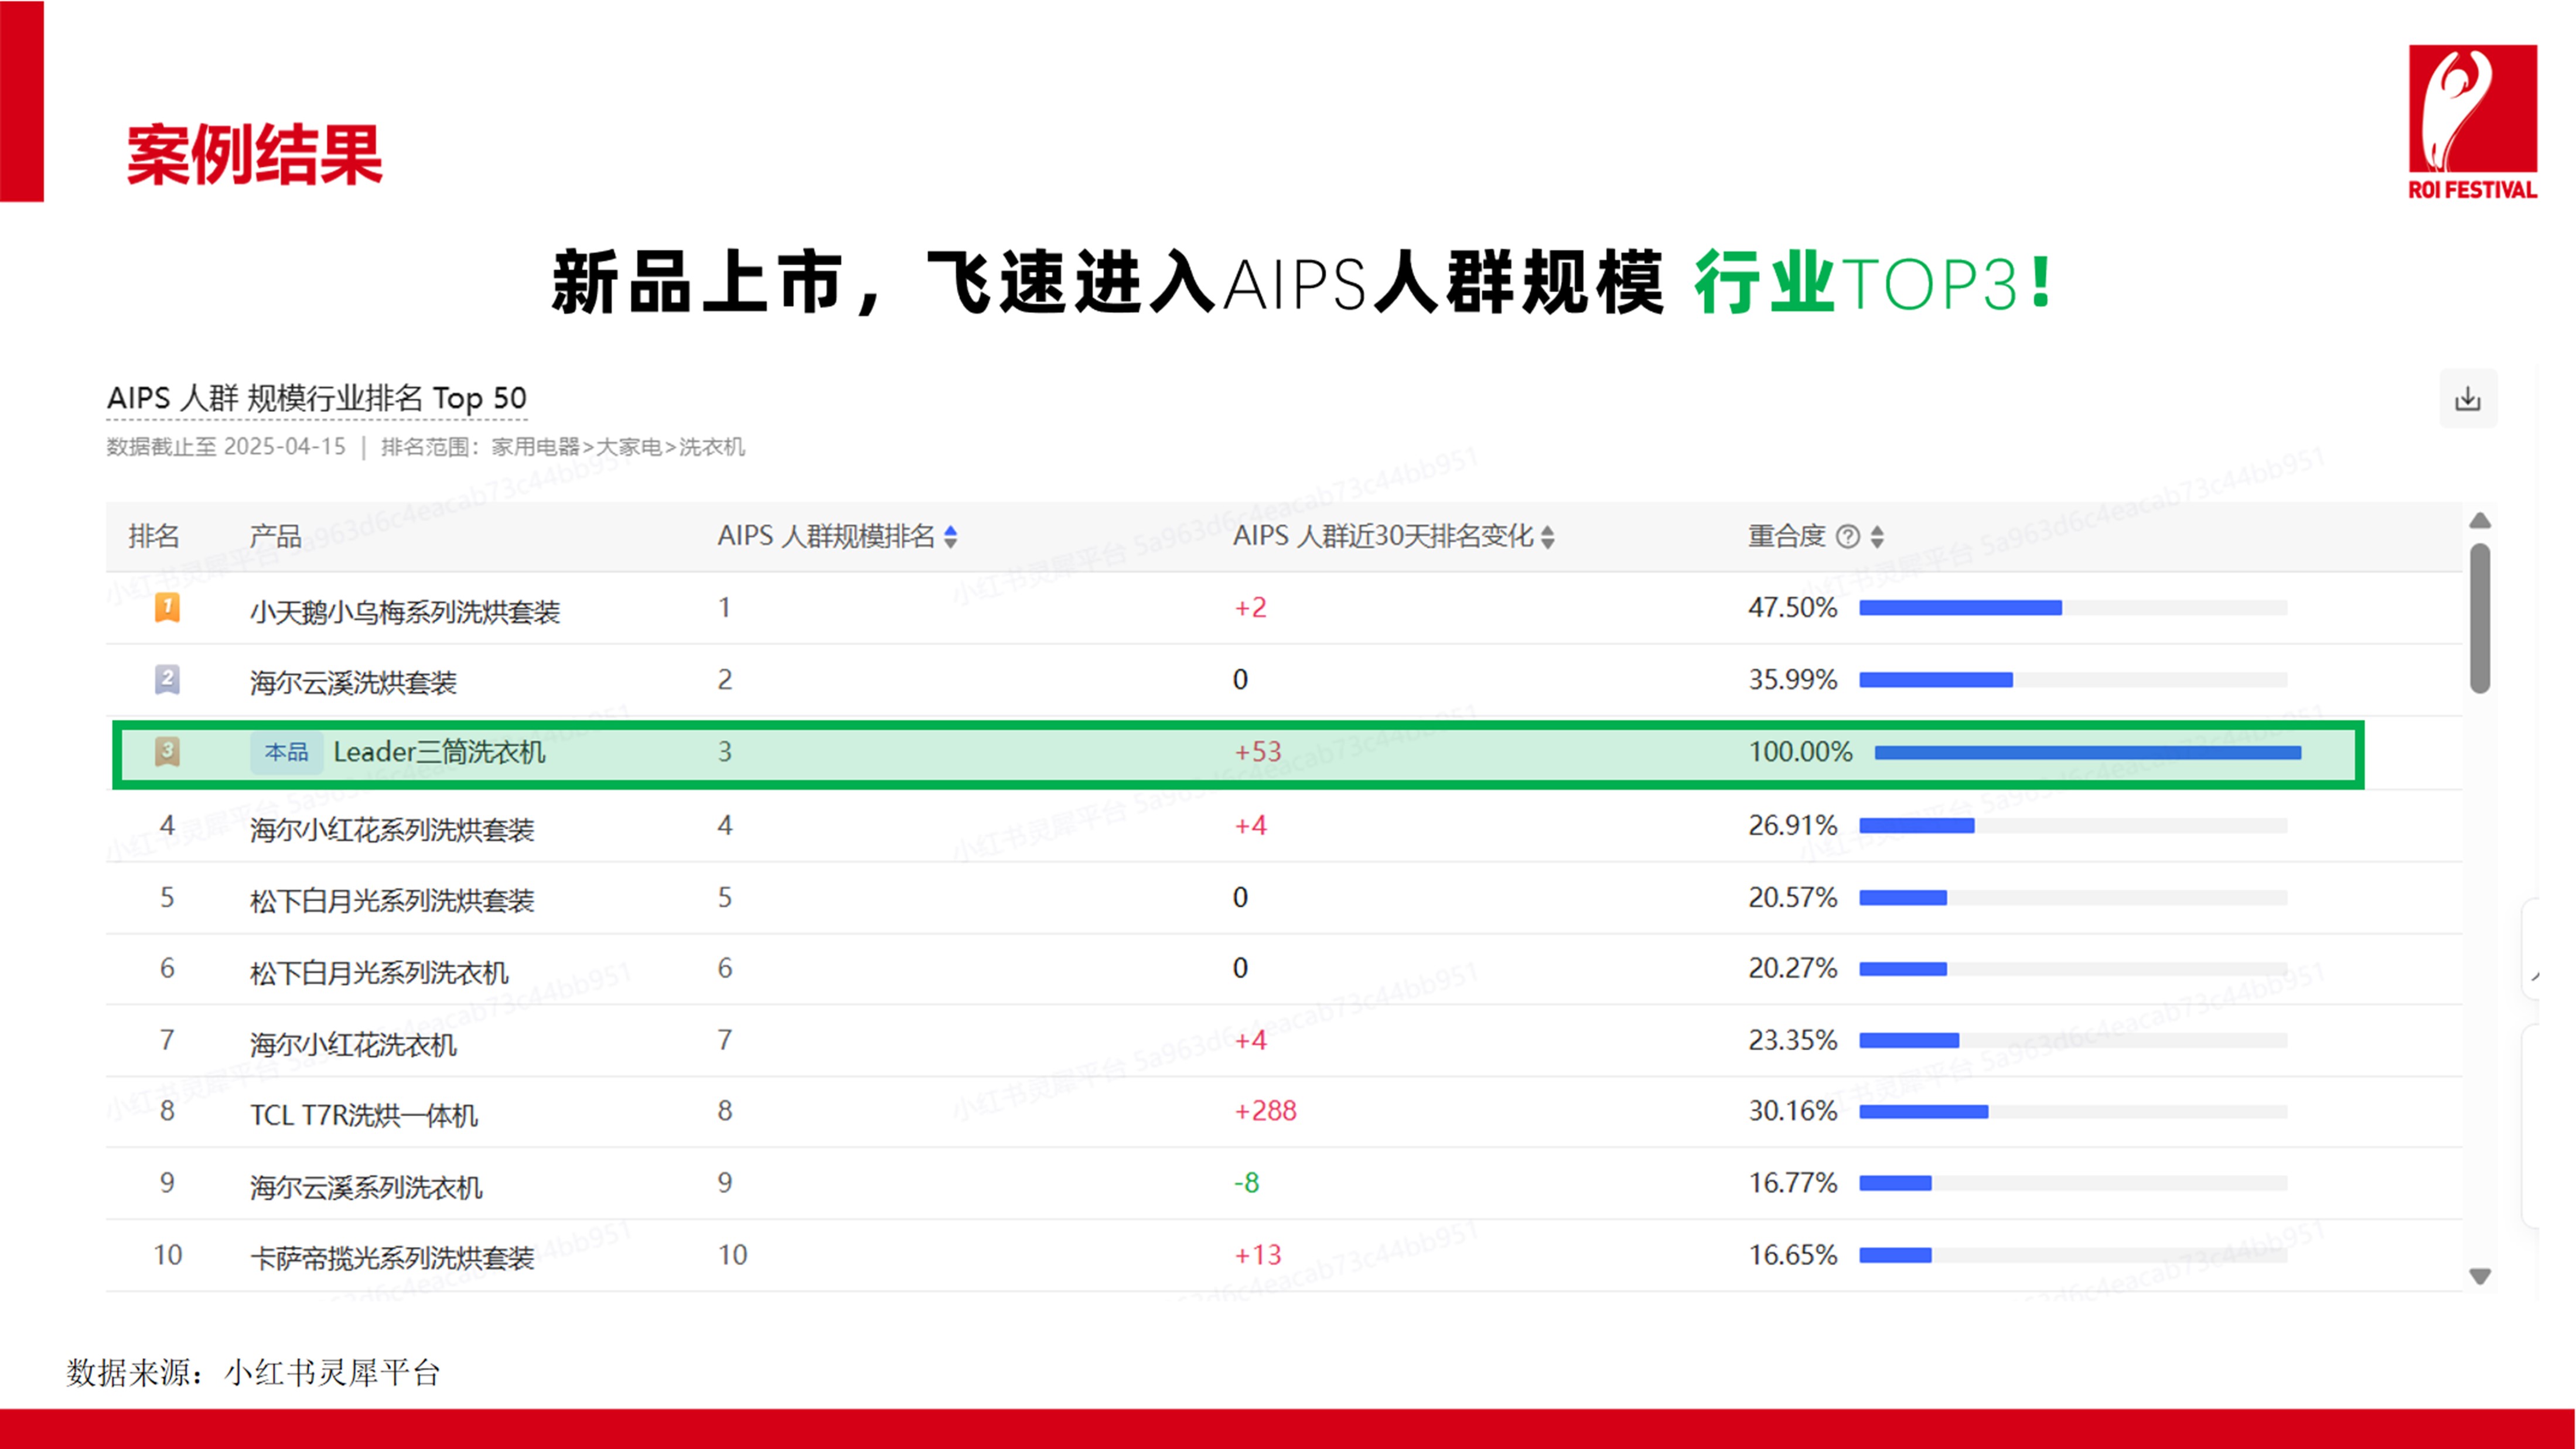The image size is (2576, 1449).
Task: Click the silver rank 2 medal icon
Action: pos(167,680)
